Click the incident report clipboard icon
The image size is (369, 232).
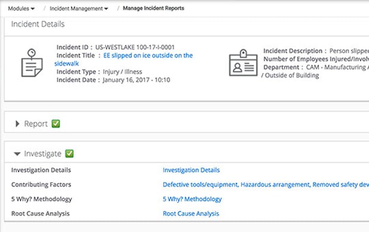point(31,63)
